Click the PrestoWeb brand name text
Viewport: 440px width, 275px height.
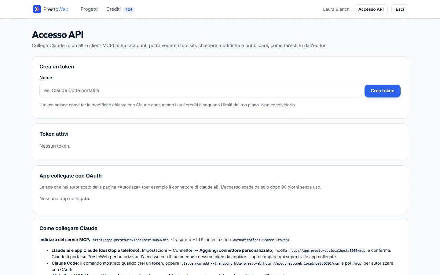[56, 9]
